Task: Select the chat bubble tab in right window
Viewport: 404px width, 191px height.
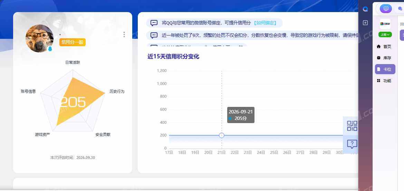Action: click(x=400, y=9)
